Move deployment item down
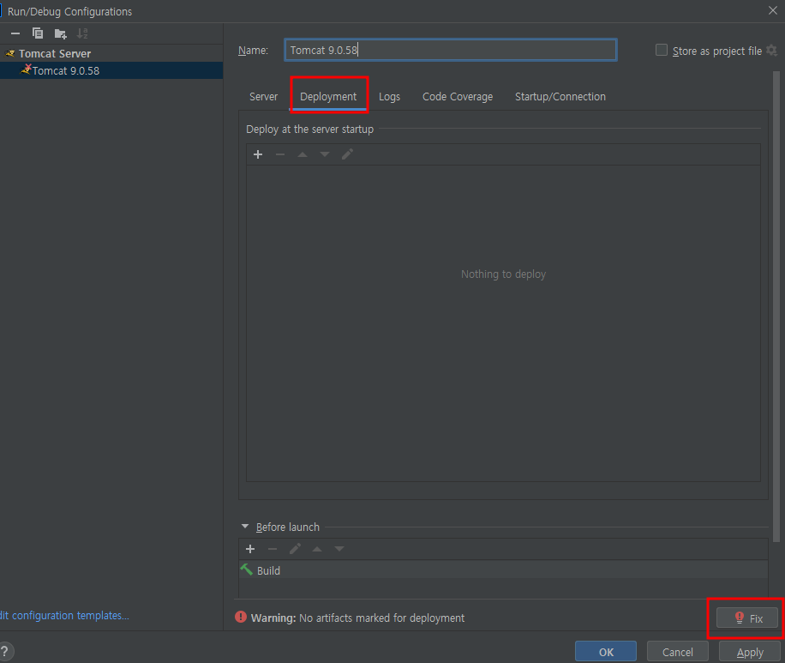The height and width of the screenshot is (663, 785). click(325, 154)
